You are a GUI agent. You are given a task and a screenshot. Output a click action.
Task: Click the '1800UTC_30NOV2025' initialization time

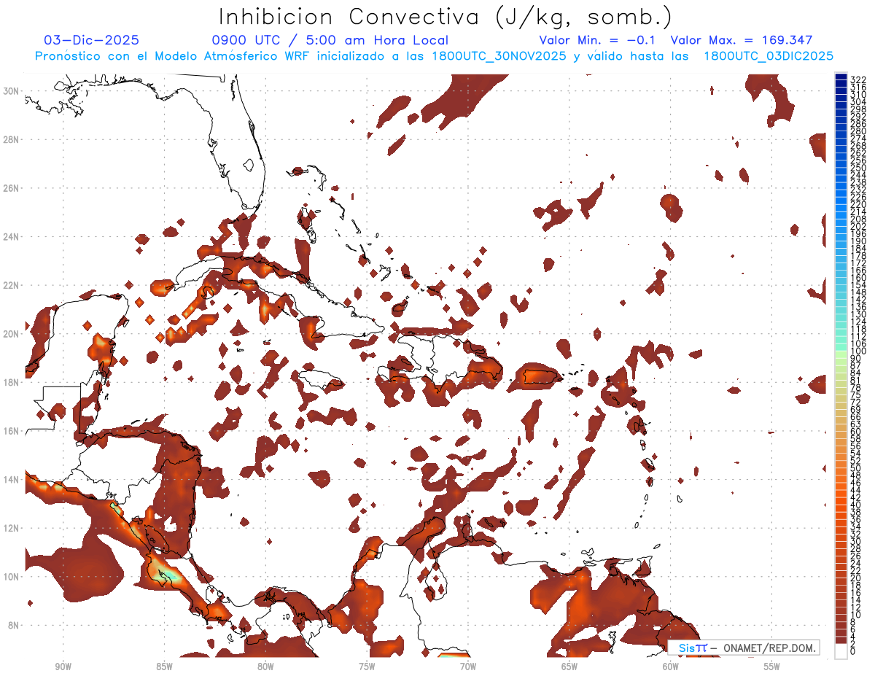coord(500,56)
